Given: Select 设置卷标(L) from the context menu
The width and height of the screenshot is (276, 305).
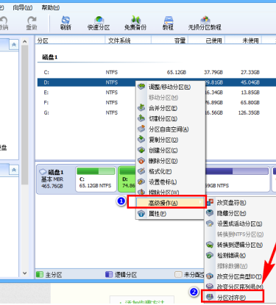Looking at the screenshot, I should [x=170, y=182].
